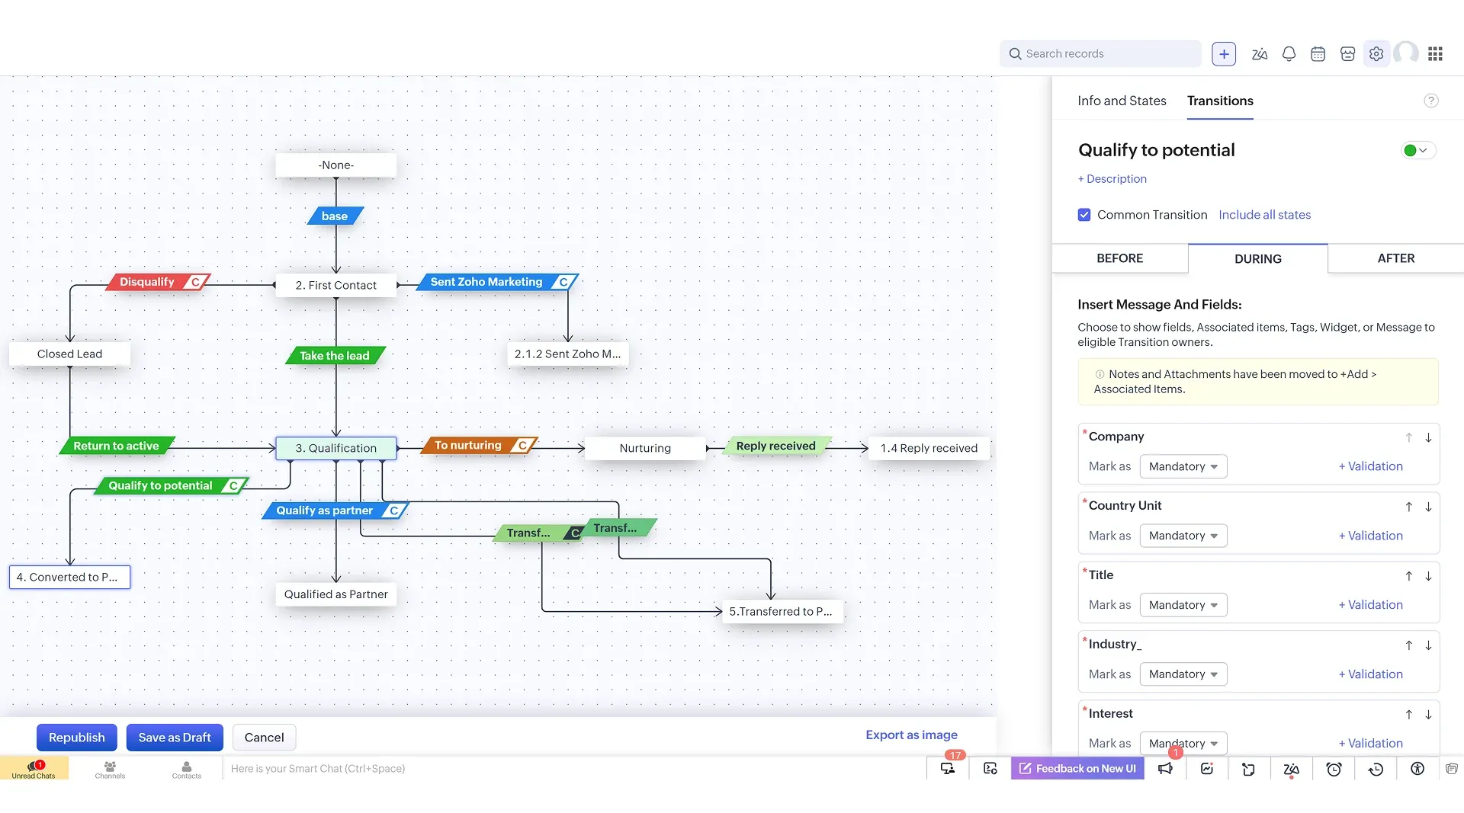Open the green transition status dropdown
This screenshot has width=1464, height=813.
pos(1417,150)
